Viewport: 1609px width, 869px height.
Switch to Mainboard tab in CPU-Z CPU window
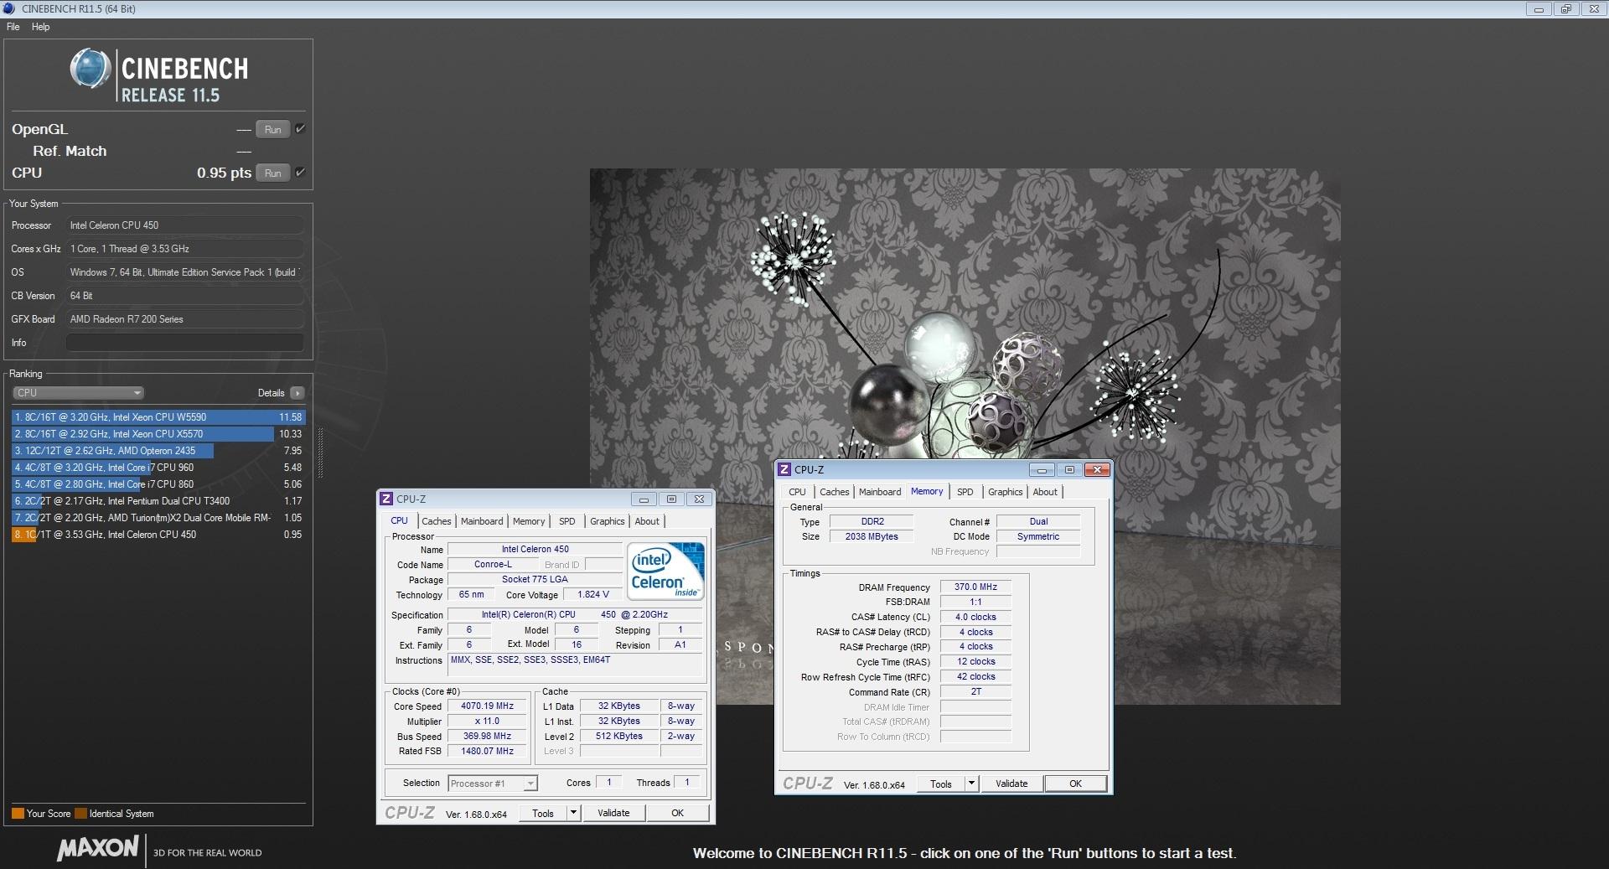point(482,521)
